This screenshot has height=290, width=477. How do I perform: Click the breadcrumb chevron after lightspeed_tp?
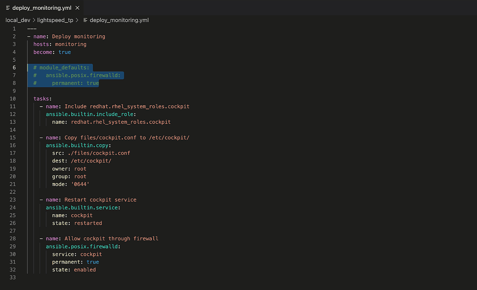(x=77, y=20)
